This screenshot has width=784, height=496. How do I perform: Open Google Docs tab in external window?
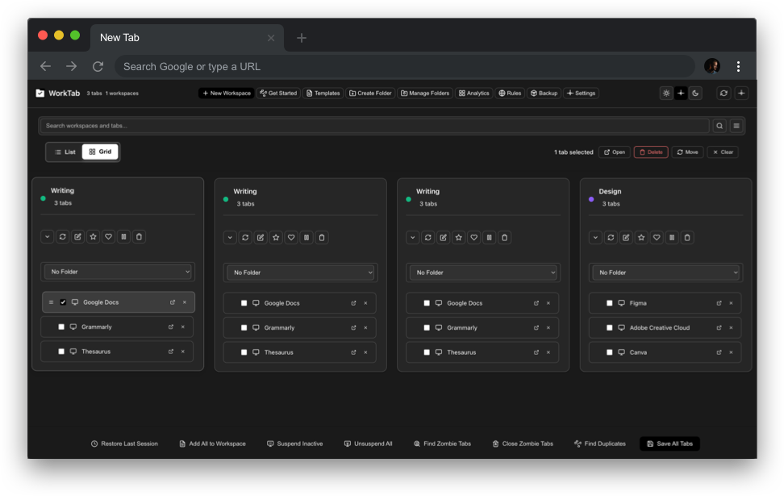pyautogui.click(x=173, y=302)
